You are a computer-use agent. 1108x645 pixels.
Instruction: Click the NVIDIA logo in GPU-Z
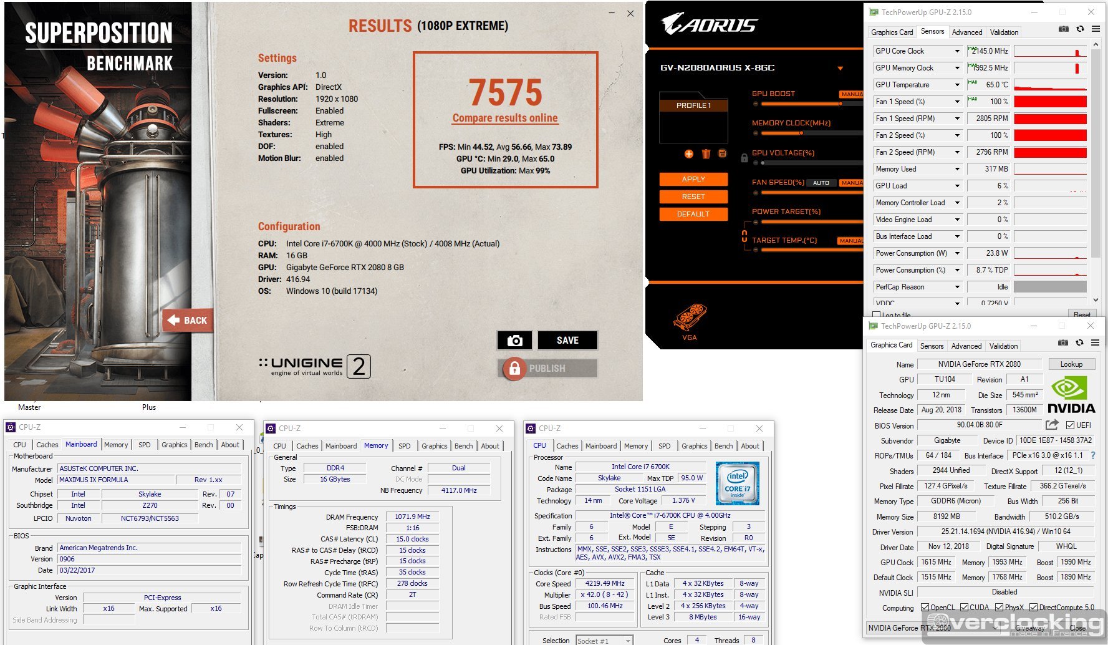[1071, 395]
